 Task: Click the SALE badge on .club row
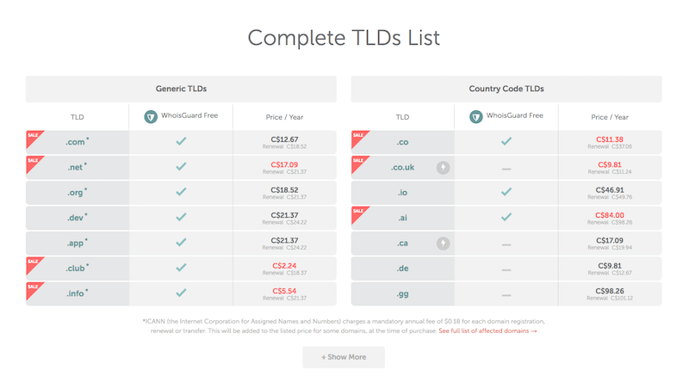(x=34, y=265)
